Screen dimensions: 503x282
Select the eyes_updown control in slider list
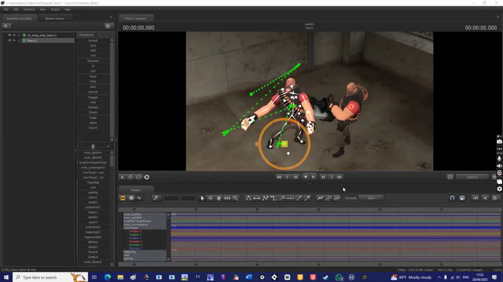coord(93,152)
